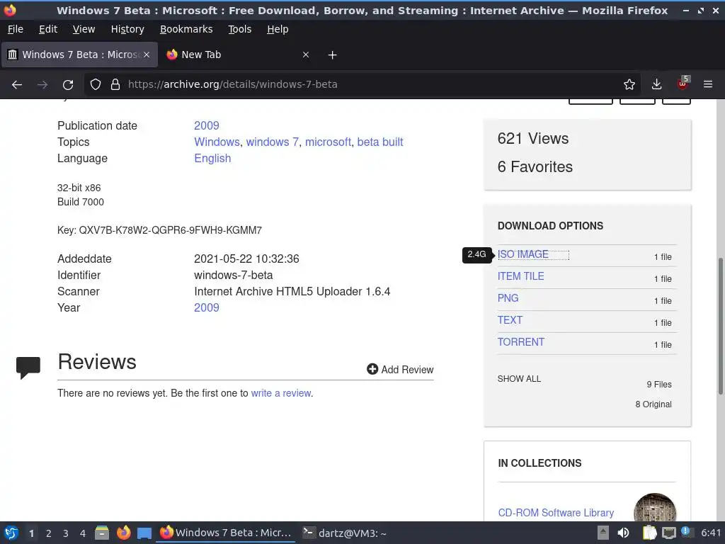725x544 pixels.
Task: Open the tracking protection shield
Action: coord(96,84)
